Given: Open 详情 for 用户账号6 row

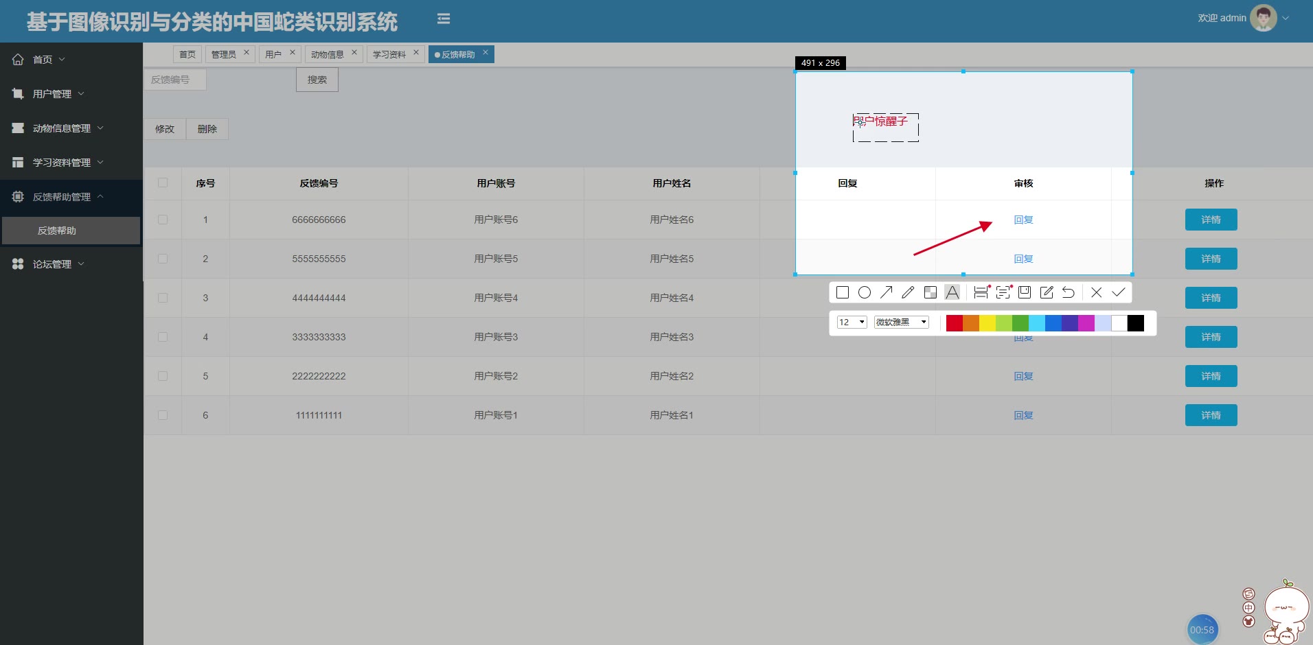Looking at the screenshot, I should pos(1211,220).
